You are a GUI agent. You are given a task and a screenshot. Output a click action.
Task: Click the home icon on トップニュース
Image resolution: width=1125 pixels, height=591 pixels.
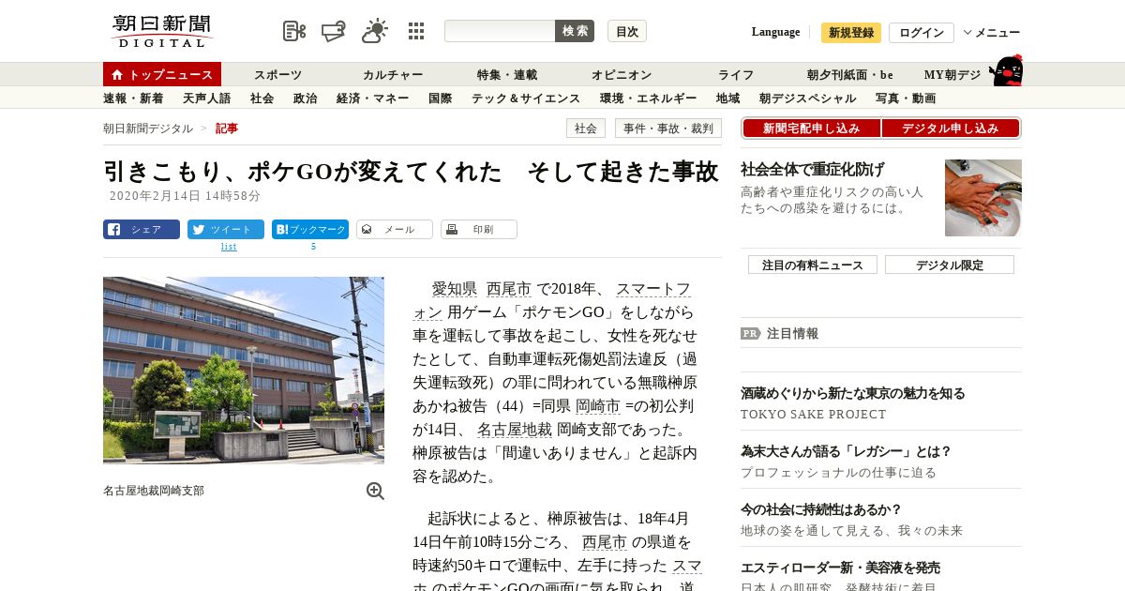point(117,74)
